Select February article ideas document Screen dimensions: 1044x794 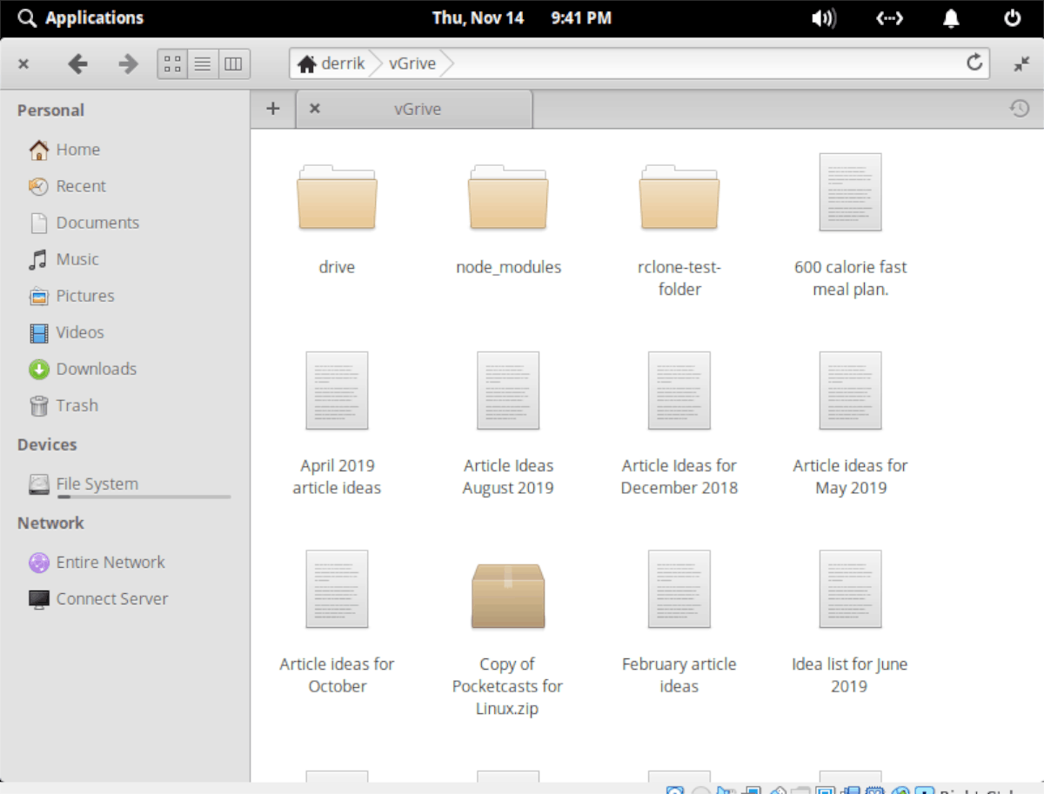coord(679,589)
